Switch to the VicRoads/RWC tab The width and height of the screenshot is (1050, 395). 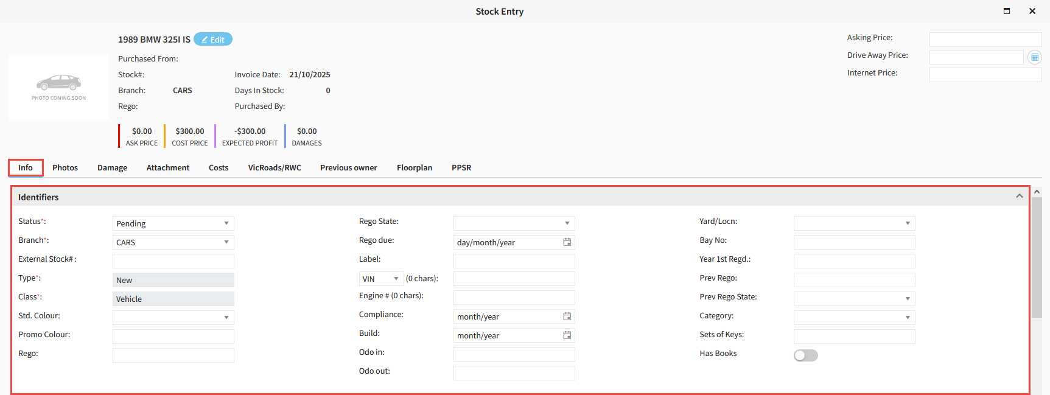[x=275, y=168]
